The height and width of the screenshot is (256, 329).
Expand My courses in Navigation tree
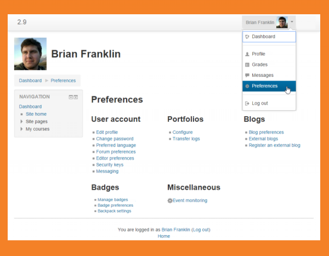[x=21, y=129]
